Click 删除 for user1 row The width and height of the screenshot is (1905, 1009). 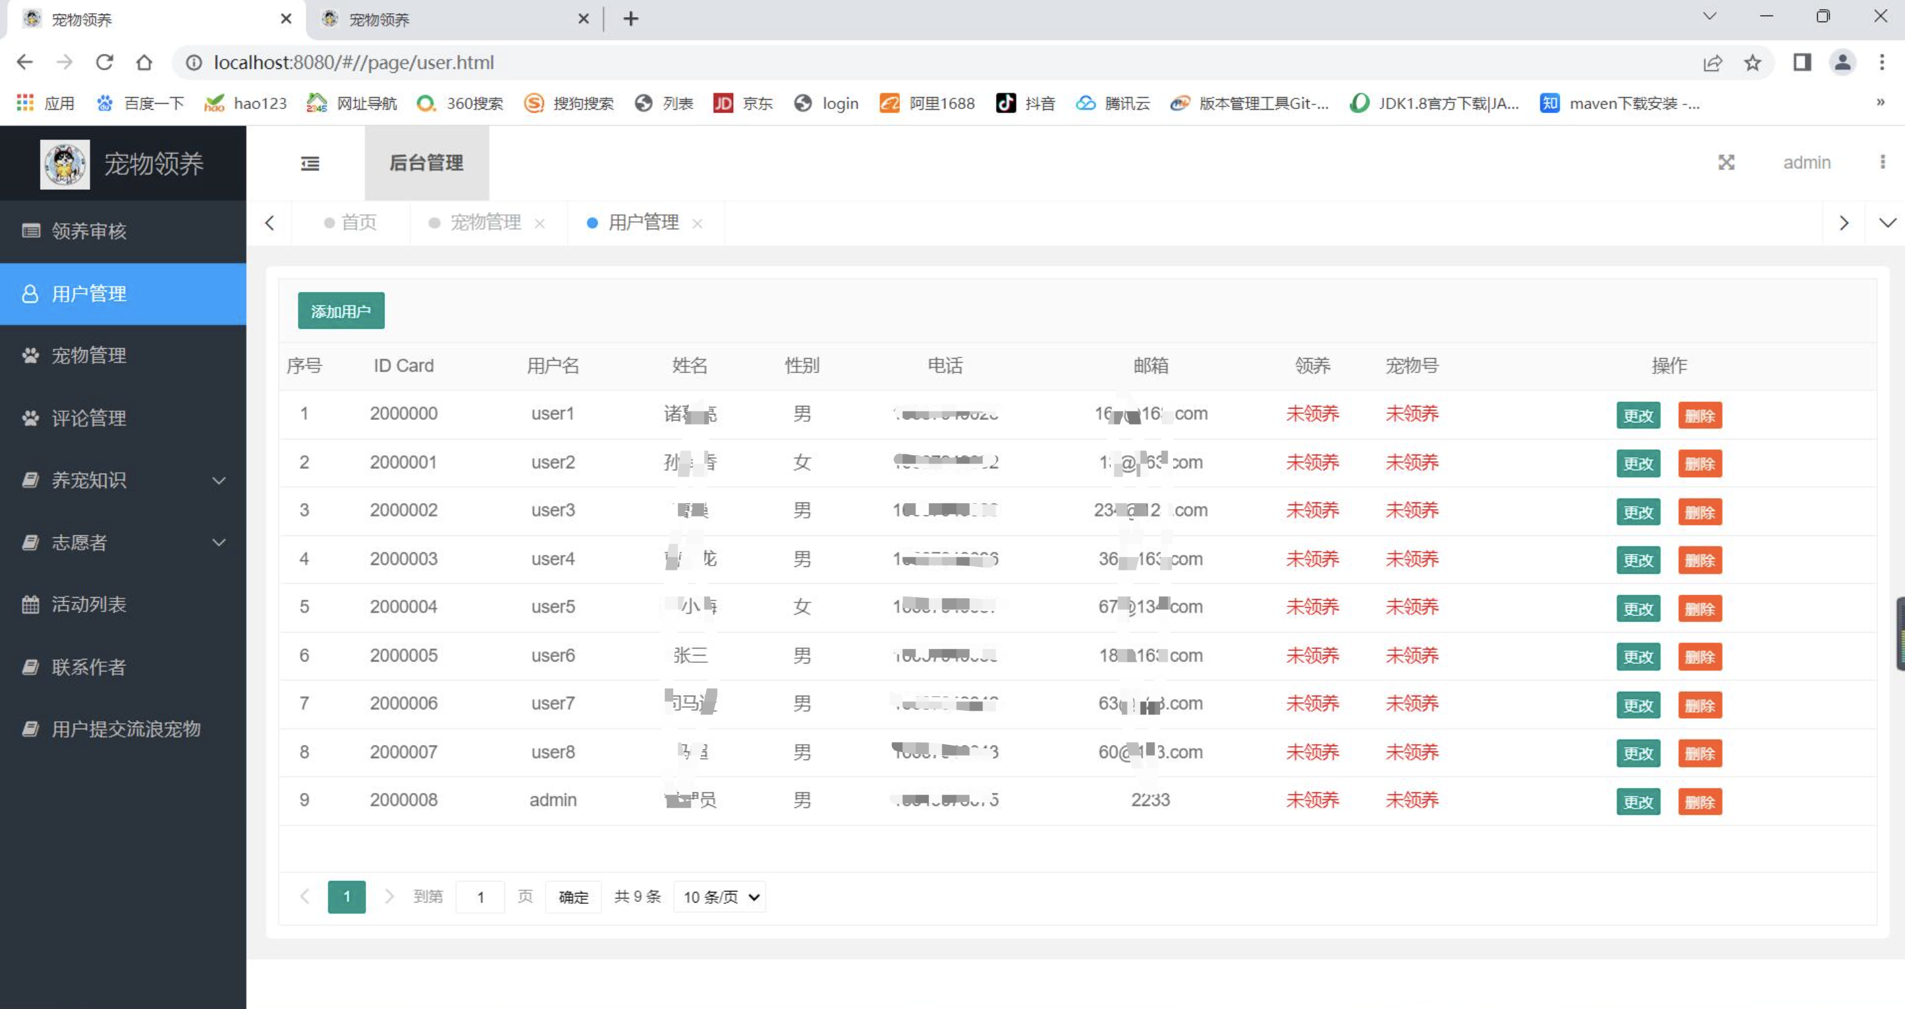pos(1699,415)
